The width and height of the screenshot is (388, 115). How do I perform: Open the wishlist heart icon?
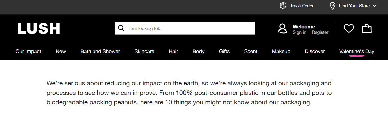(x=349, y=28)
